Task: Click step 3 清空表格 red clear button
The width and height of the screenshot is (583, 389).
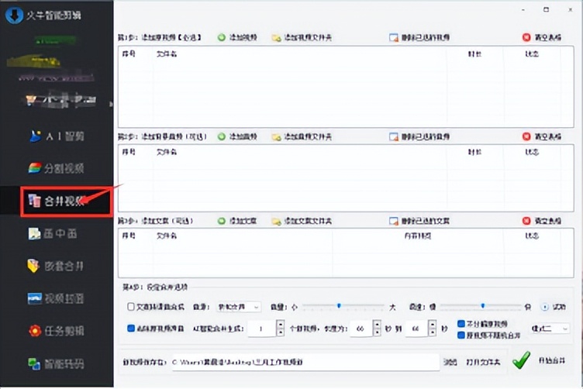Action: pyautogui.click(x=542, y=221)
